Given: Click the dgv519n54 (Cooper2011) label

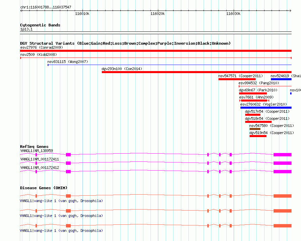Looking at the screenshot, I should (272, 133).
